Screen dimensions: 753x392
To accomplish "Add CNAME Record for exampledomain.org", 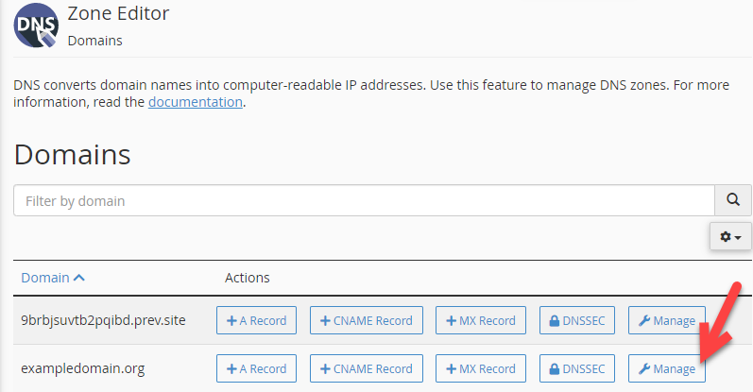I will pyautogui.click(x=367, y=368).
